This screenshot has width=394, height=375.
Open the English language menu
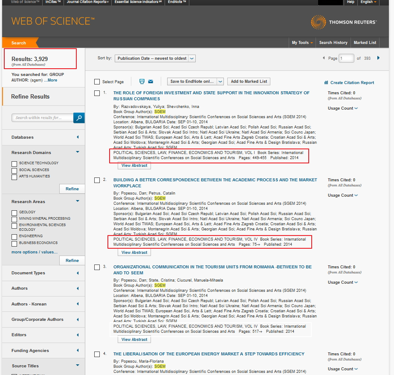(368, 2)
